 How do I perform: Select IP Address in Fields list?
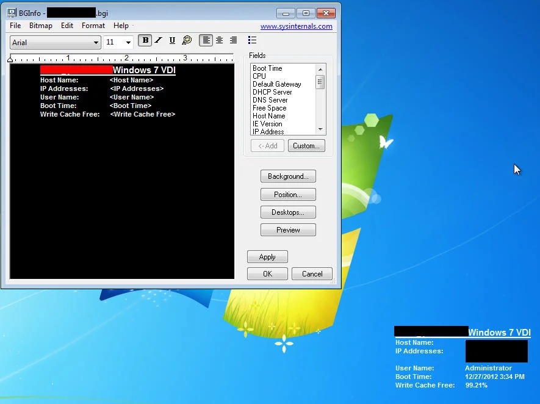[x=268, y=132]
